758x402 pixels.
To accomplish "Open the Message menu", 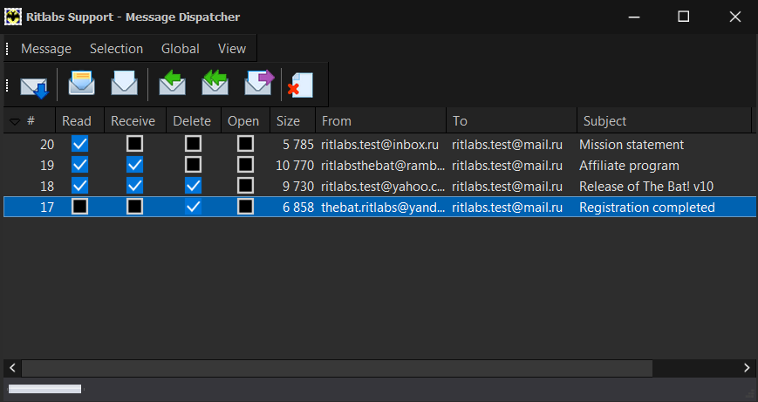I will point(46,49).
